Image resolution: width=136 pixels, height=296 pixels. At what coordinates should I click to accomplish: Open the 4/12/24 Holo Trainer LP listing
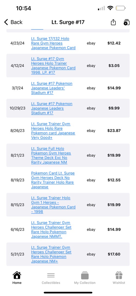(53, 66)
